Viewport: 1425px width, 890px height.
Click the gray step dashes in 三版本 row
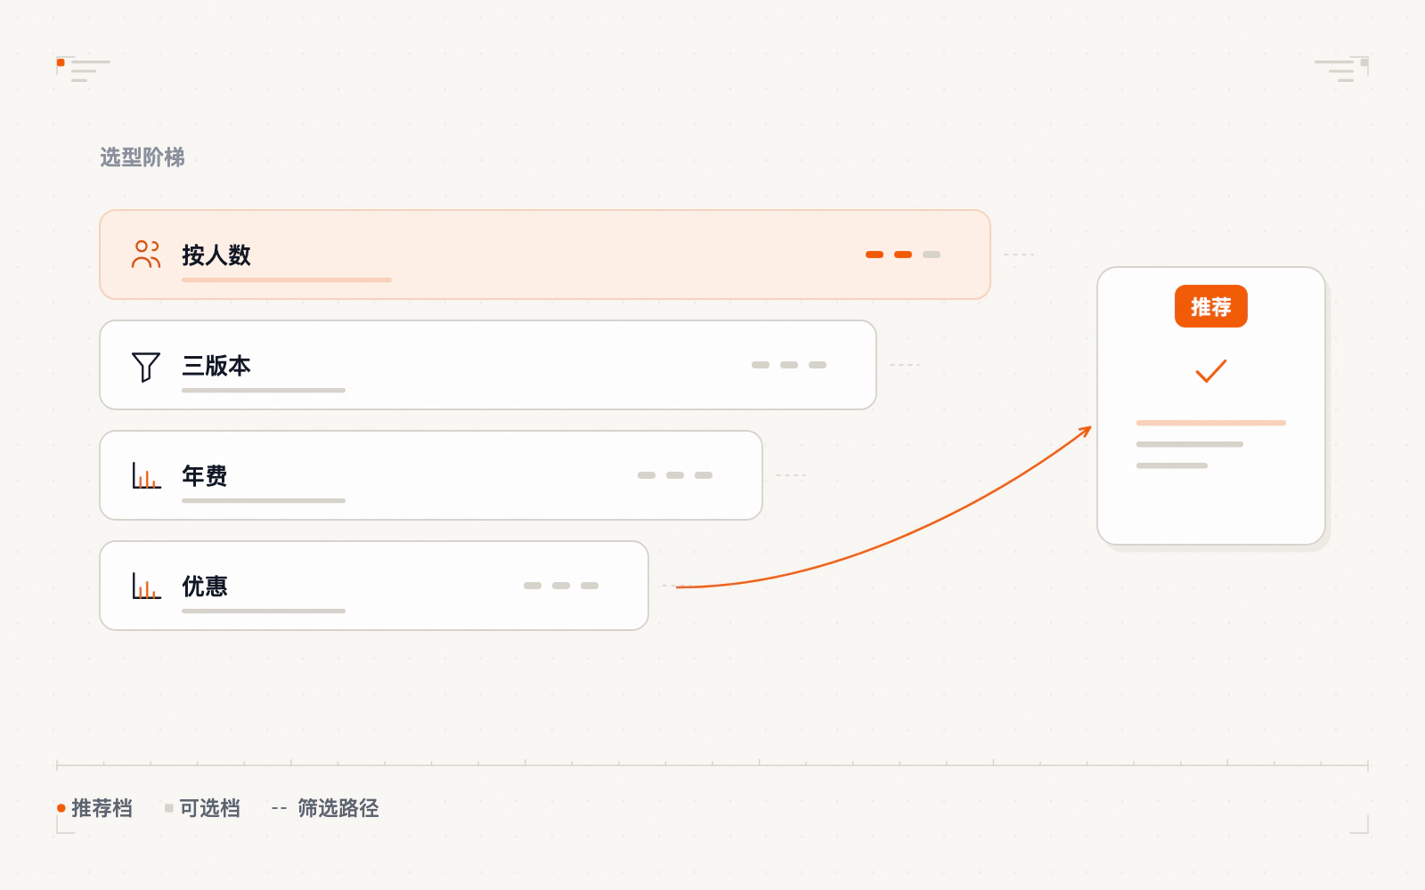(789, 365)
